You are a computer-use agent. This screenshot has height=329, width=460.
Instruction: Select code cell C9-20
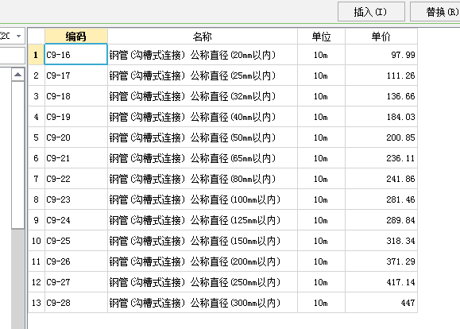[x=76, y=137]
